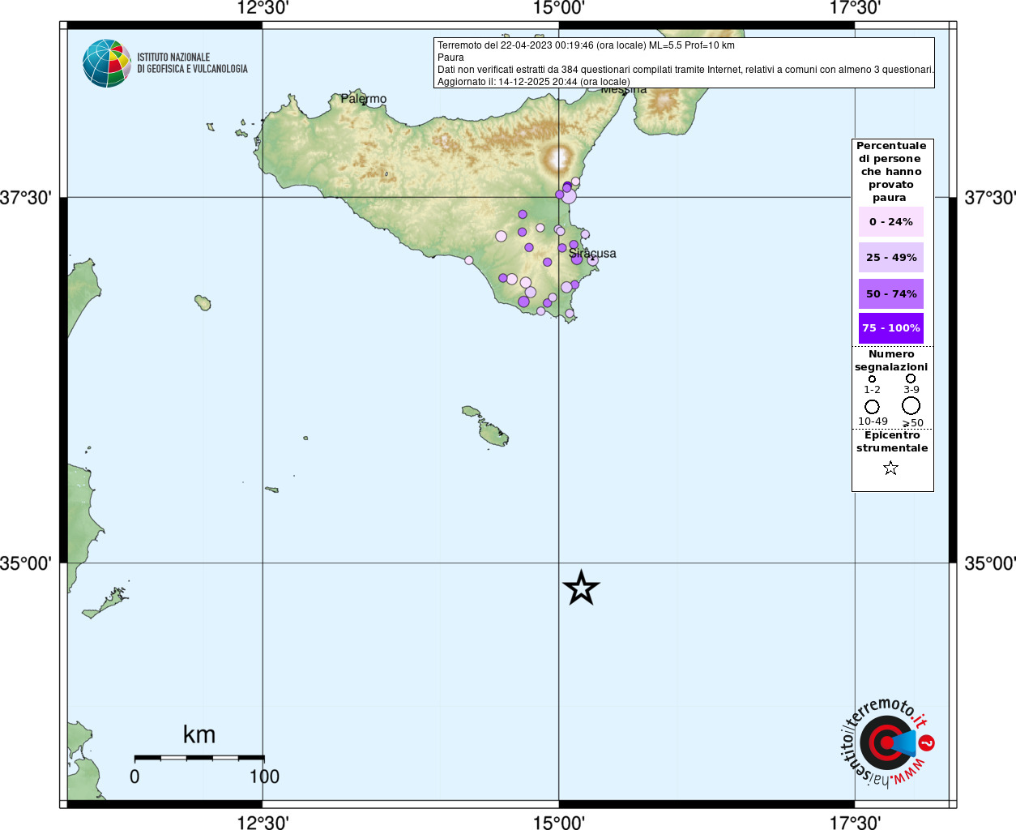This screenshot has width=1016, height=830.
Task: Click the 25 - 49% legend color swatch
Action: [x=890, y=257]
